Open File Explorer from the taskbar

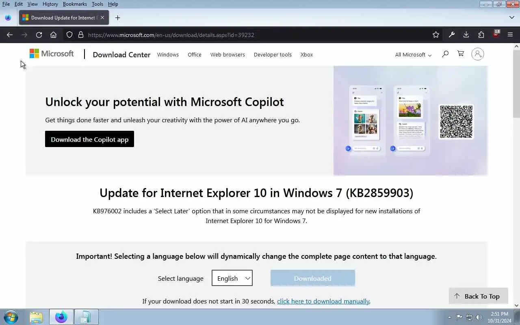pos(36,317)
